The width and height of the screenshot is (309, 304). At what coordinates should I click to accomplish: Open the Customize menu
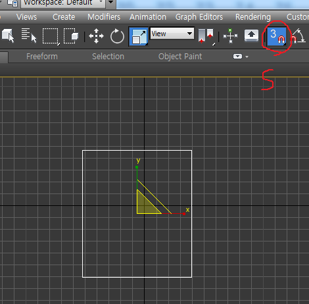(x=298, y=17)
